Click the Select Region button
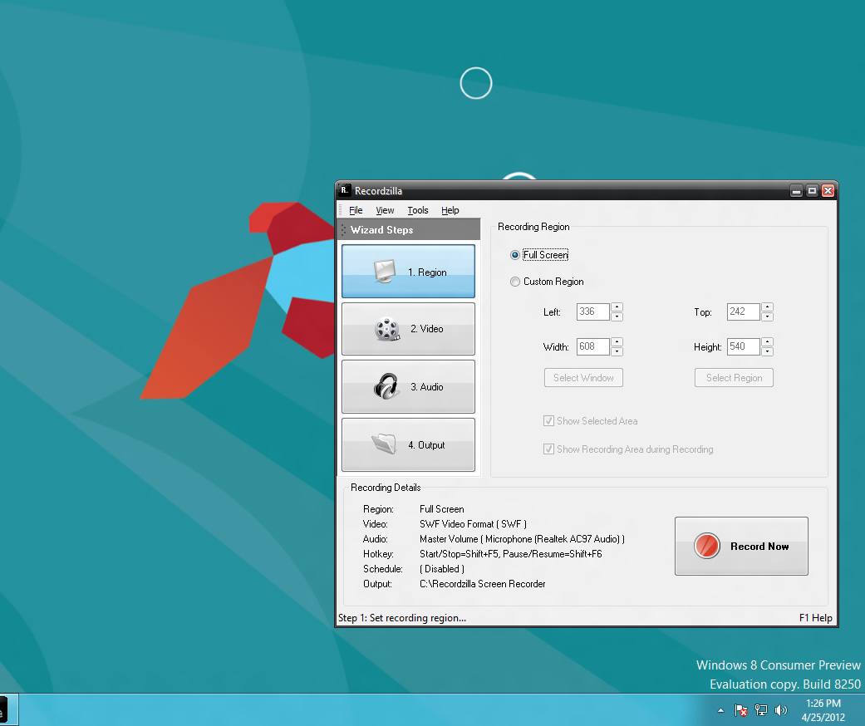 [x=734, y=378]
